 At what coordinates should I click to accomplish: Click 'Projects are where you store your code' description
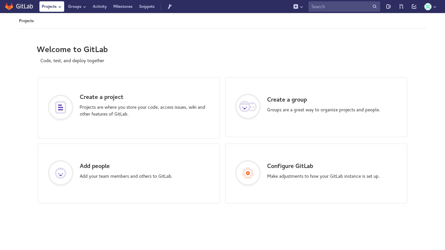142,111
